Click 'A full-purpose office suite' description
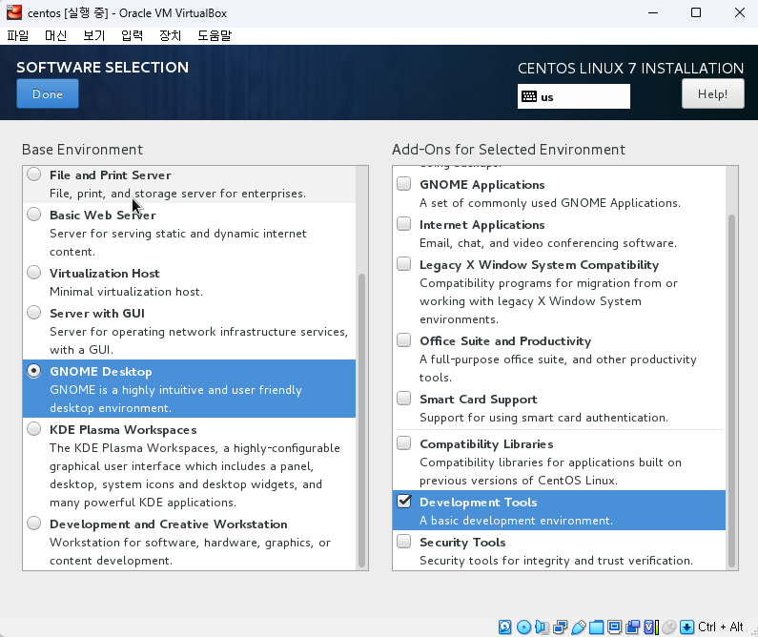758x637 pixels. (x=558, y=368)
